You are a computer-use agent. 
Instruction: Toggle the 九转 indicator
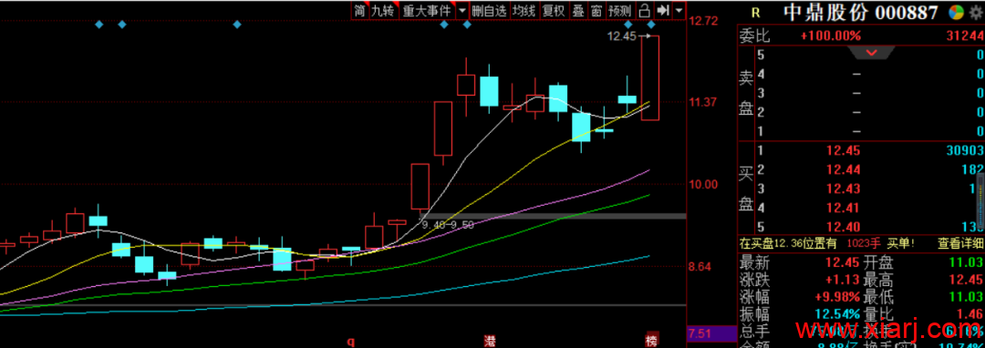(x=383, y=10)
